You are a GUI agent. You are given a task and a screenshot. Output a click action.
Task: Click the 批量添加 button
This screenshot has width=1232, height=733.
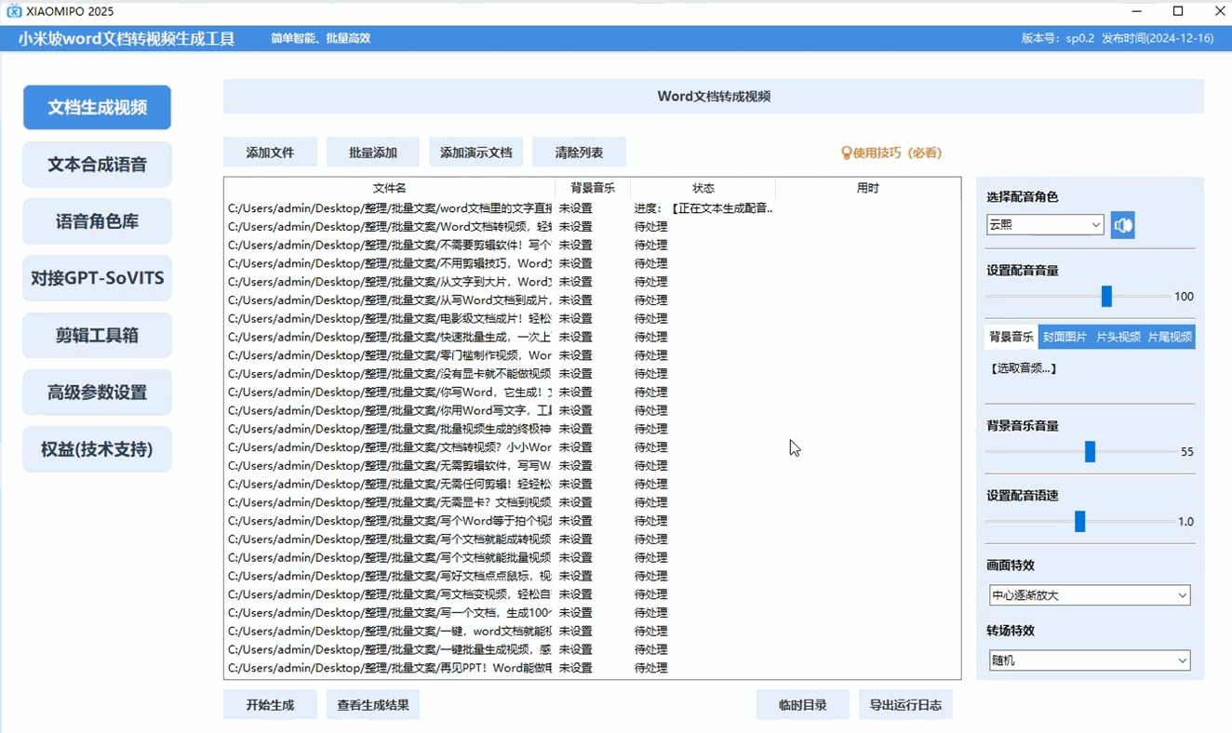[x=373, y=153]
